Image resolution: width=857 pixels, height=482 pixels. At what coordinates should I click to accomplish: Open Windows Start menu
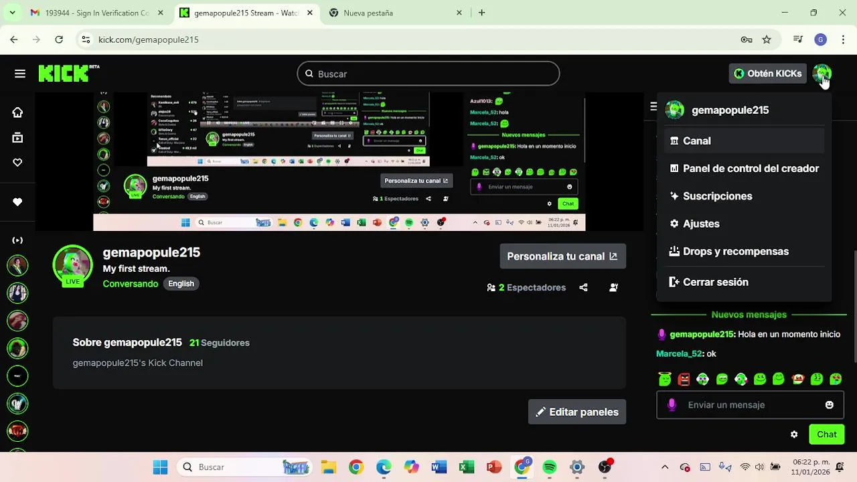coord(160,467)
